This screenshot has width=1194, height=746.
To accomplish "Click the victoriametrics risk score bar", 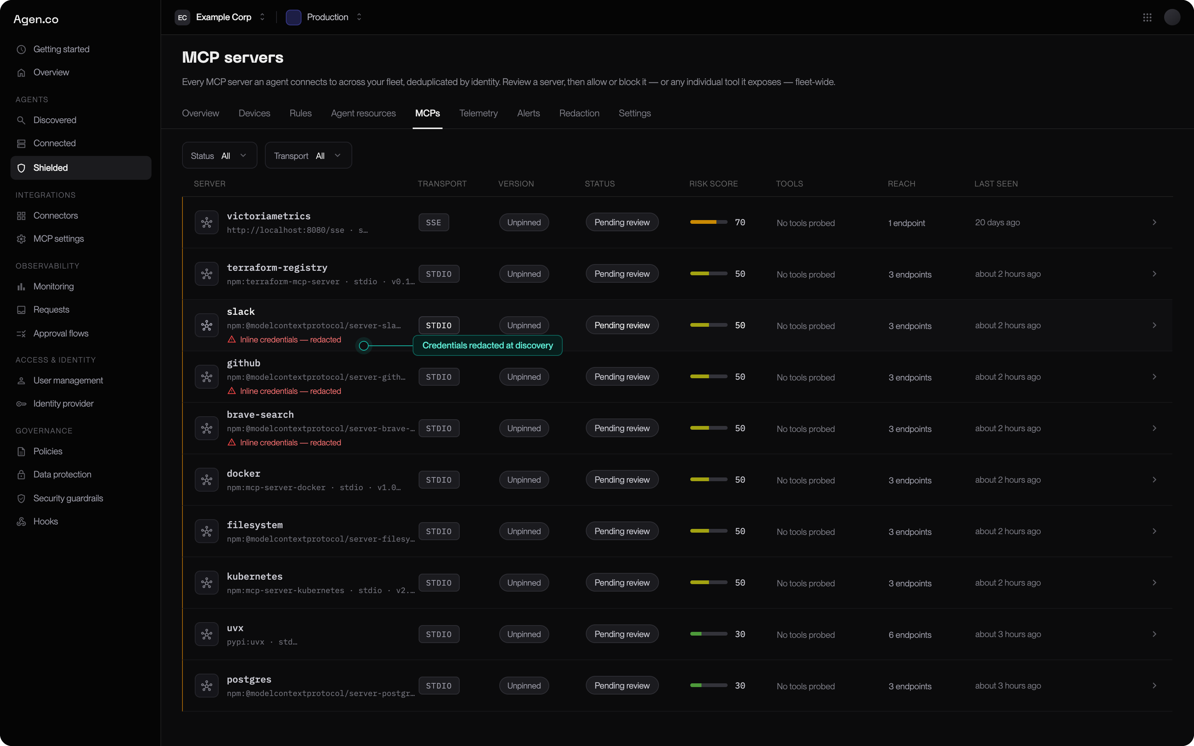I will click(x=709, y=223).
